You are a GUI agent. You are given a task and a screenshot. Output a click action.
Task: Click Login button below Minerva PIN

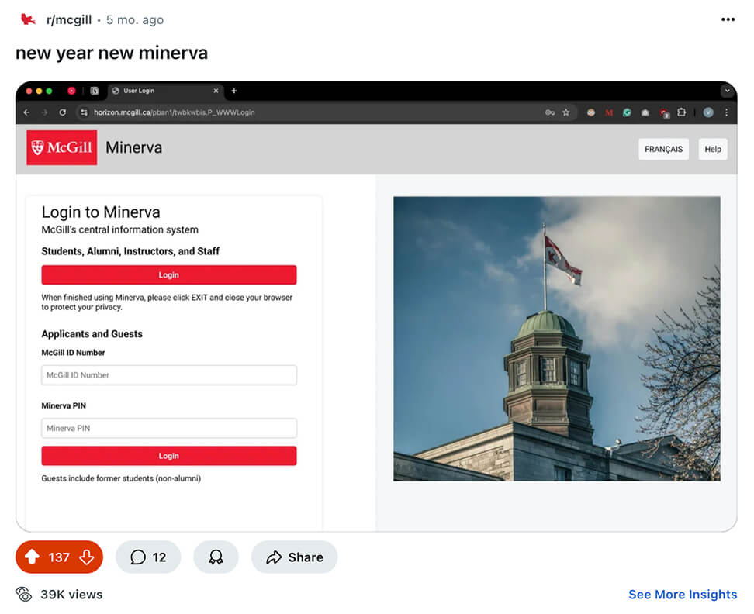[x=169, y=456]
